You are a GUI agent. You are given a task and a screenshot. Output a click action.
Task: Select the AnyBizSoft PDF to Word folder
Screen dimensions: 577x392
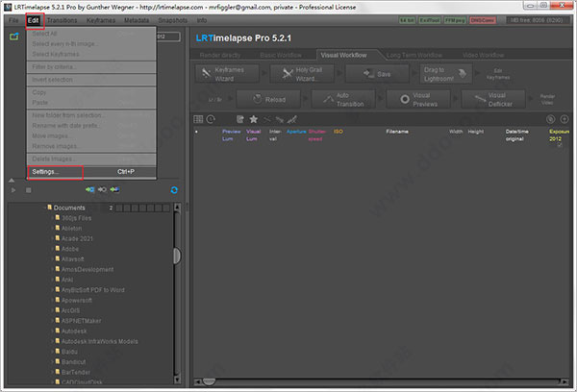click(92, 290)
